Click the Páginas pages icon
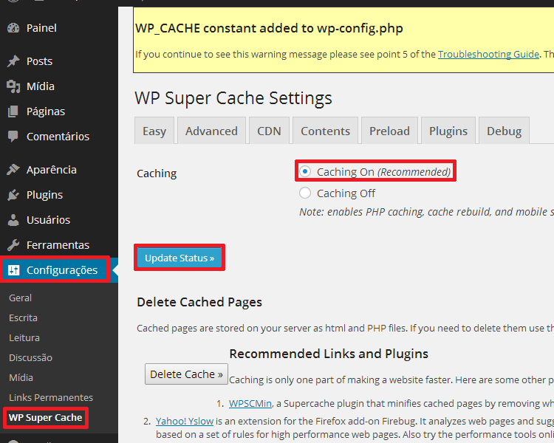 point(13,111)
